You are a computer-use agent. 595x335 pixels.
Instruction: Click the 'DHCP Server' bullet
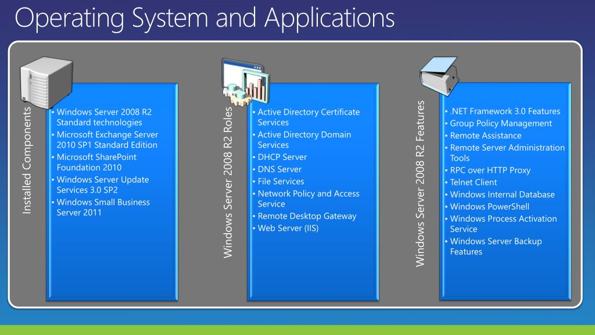click(x=282, y=157)
